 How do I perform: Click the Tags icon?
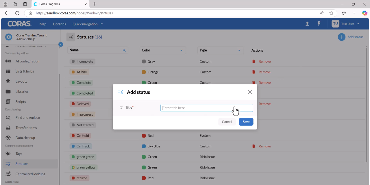[8, 154]
